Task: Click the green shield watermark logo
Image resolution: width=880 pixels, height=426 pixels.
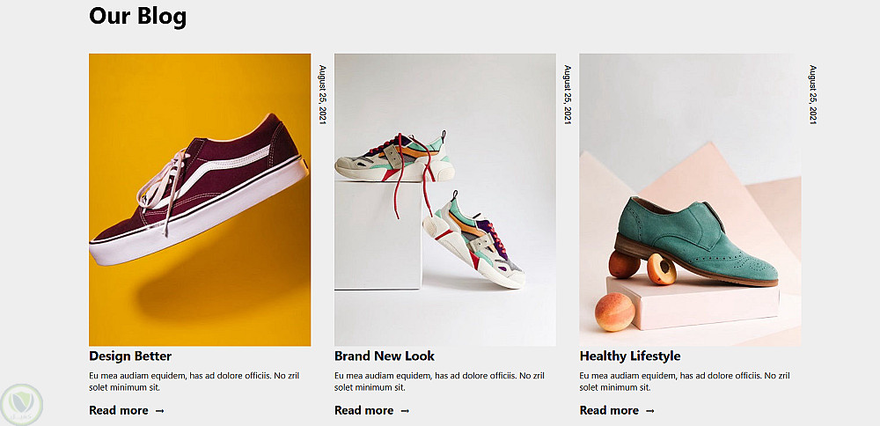Action: click(21, 404)
